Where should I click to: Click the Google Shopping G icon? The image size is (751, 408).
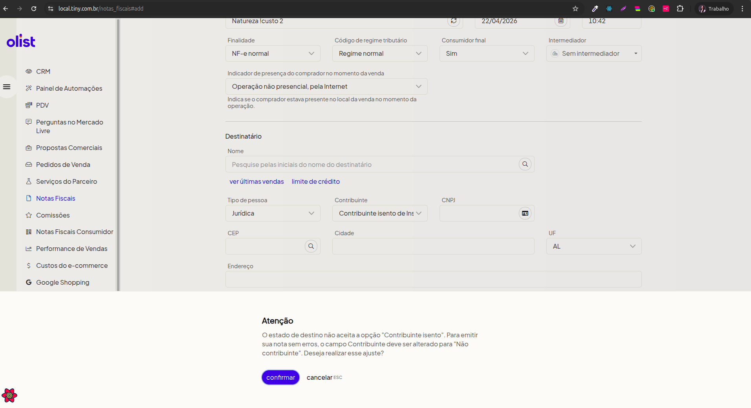(x=29, y=282)
